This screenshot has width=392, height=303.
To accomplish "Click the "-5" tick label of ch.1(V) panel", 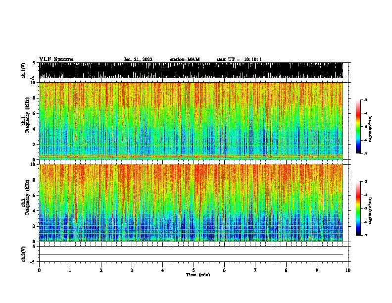I will click(33, 78).
